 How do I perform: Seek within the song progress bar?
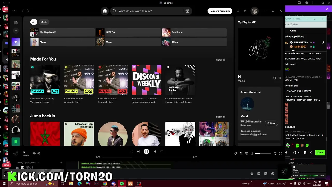[x=147, y=157]
